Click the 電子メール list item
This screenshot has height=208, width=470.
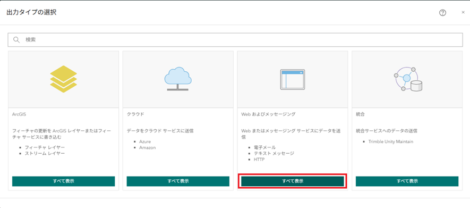coord(264,148)
